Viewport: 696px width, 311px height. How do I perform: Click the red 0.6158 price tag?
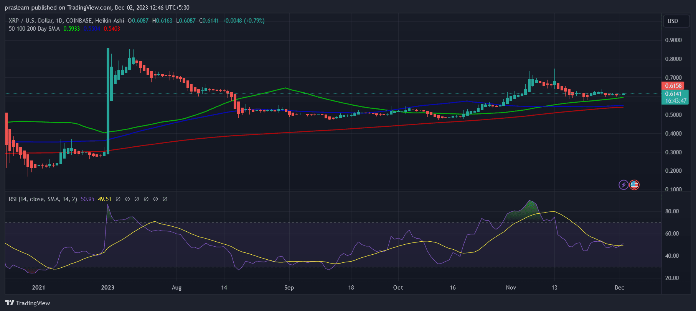pyautogui.click(x=673, y=86)
